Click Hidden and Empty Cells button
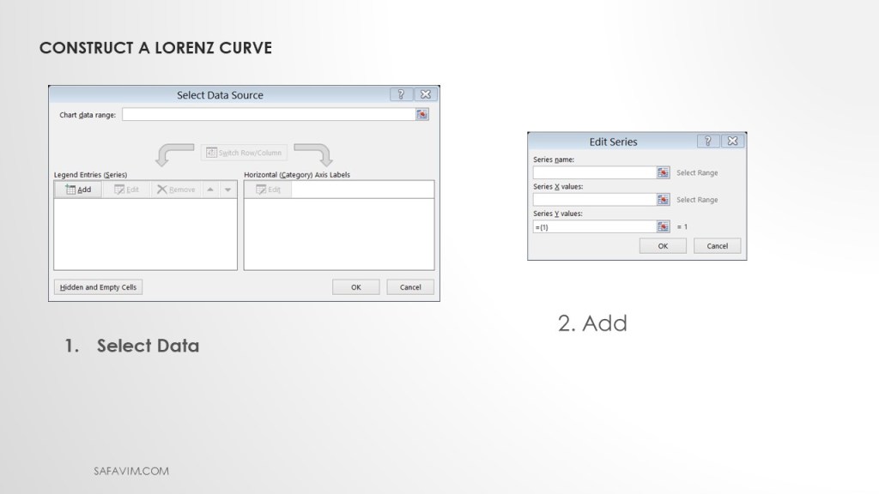This screenshot has width=879, height=494. [x=98, y=287]
